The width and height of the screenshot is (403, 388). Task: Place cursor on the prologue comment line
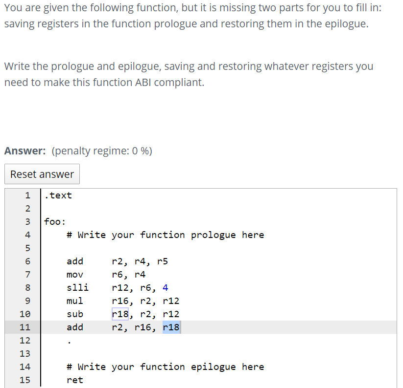pos(163,235)
